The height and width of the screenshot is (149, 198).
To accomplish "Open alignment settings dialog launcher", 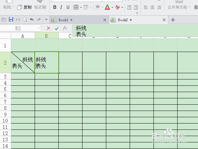I will click(x=137, y=13).
